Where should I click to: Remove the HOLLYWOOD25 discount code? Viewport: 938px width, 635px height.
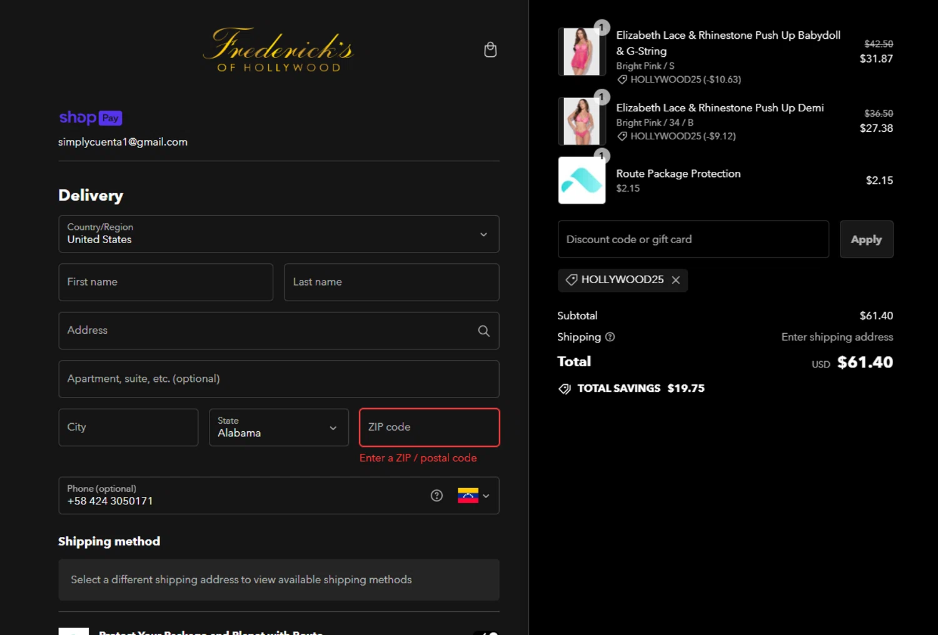[x=676, y=280]
